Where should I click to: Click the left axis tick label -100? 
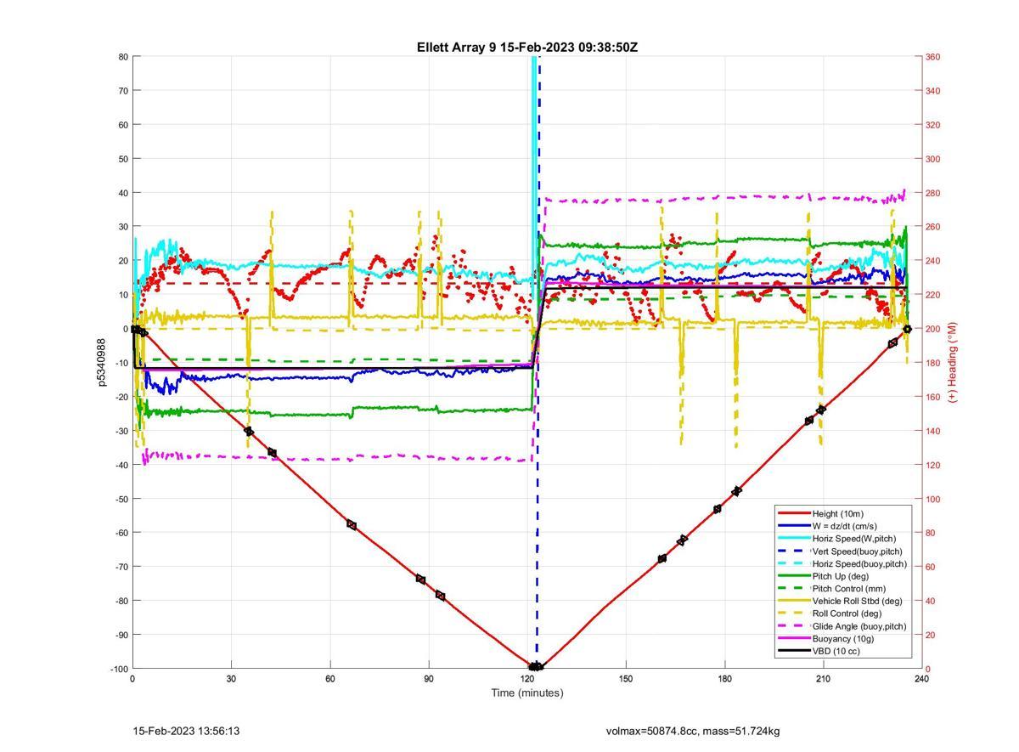pyautogui.click(x=118, y=669)
